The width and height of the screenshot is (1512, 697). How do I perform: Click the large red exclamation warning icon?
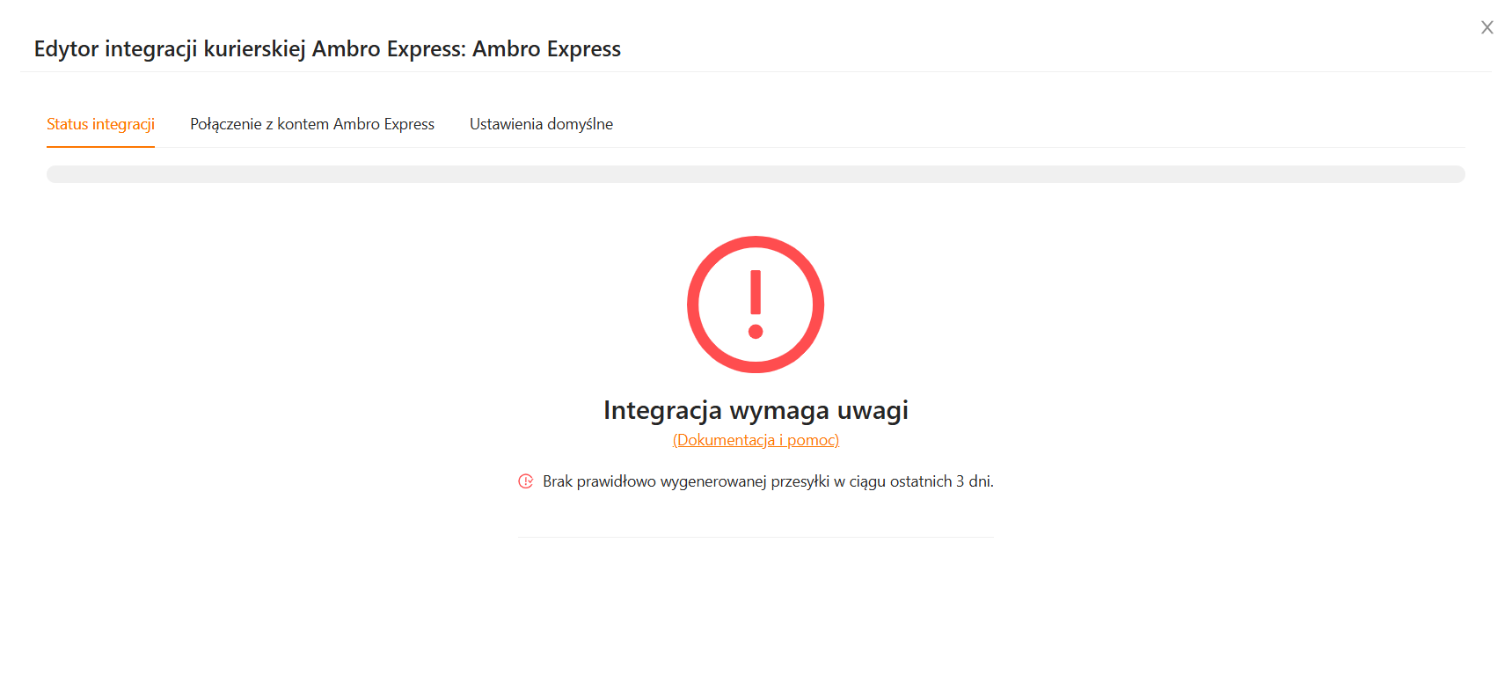[755, 304]
